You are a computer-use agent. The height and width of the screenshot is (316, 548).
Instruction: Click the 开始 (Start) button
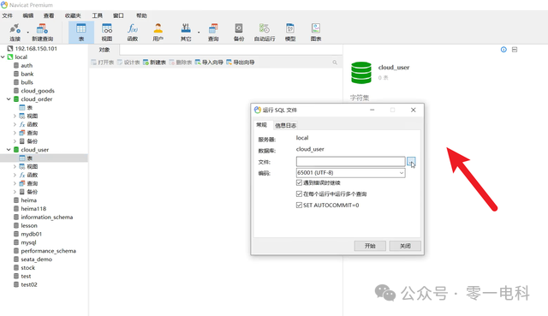point(370,246)
